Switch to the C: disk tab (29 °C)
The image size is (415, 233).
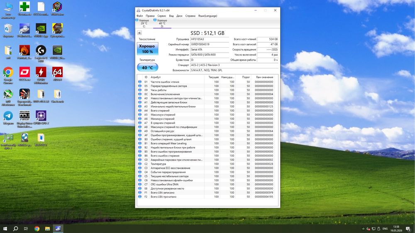click(144, 23)
